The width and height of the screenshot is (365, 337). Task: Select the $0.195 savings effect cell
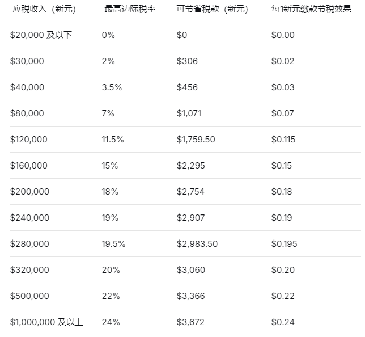click(x=284, y=244)
